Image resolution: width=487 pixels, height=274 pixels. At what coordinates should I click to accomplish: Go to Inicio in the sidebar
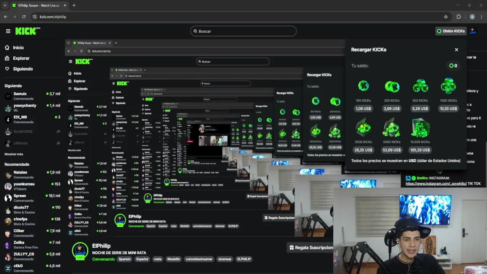tap(14, 48)
